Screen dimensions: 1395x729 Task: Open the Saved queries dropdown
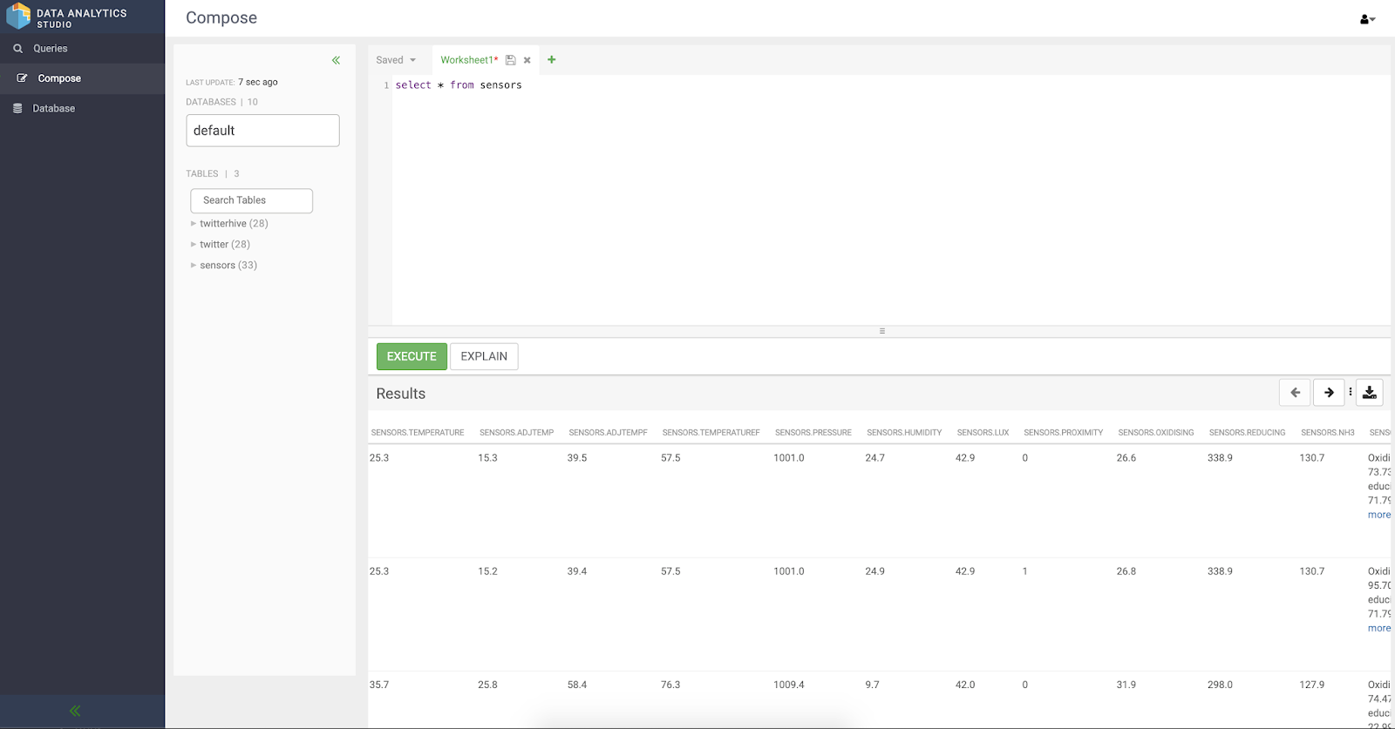[x=396, y=60]
